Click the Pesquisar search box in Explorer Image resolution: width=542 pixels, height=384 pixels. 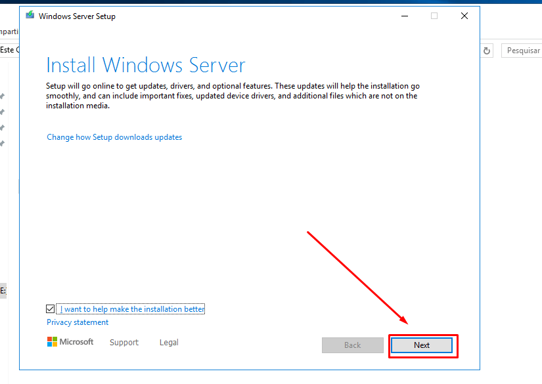point(522,51)
